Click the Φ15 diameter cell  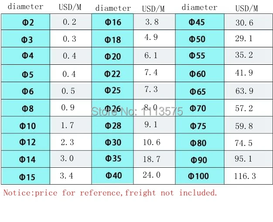25,176
